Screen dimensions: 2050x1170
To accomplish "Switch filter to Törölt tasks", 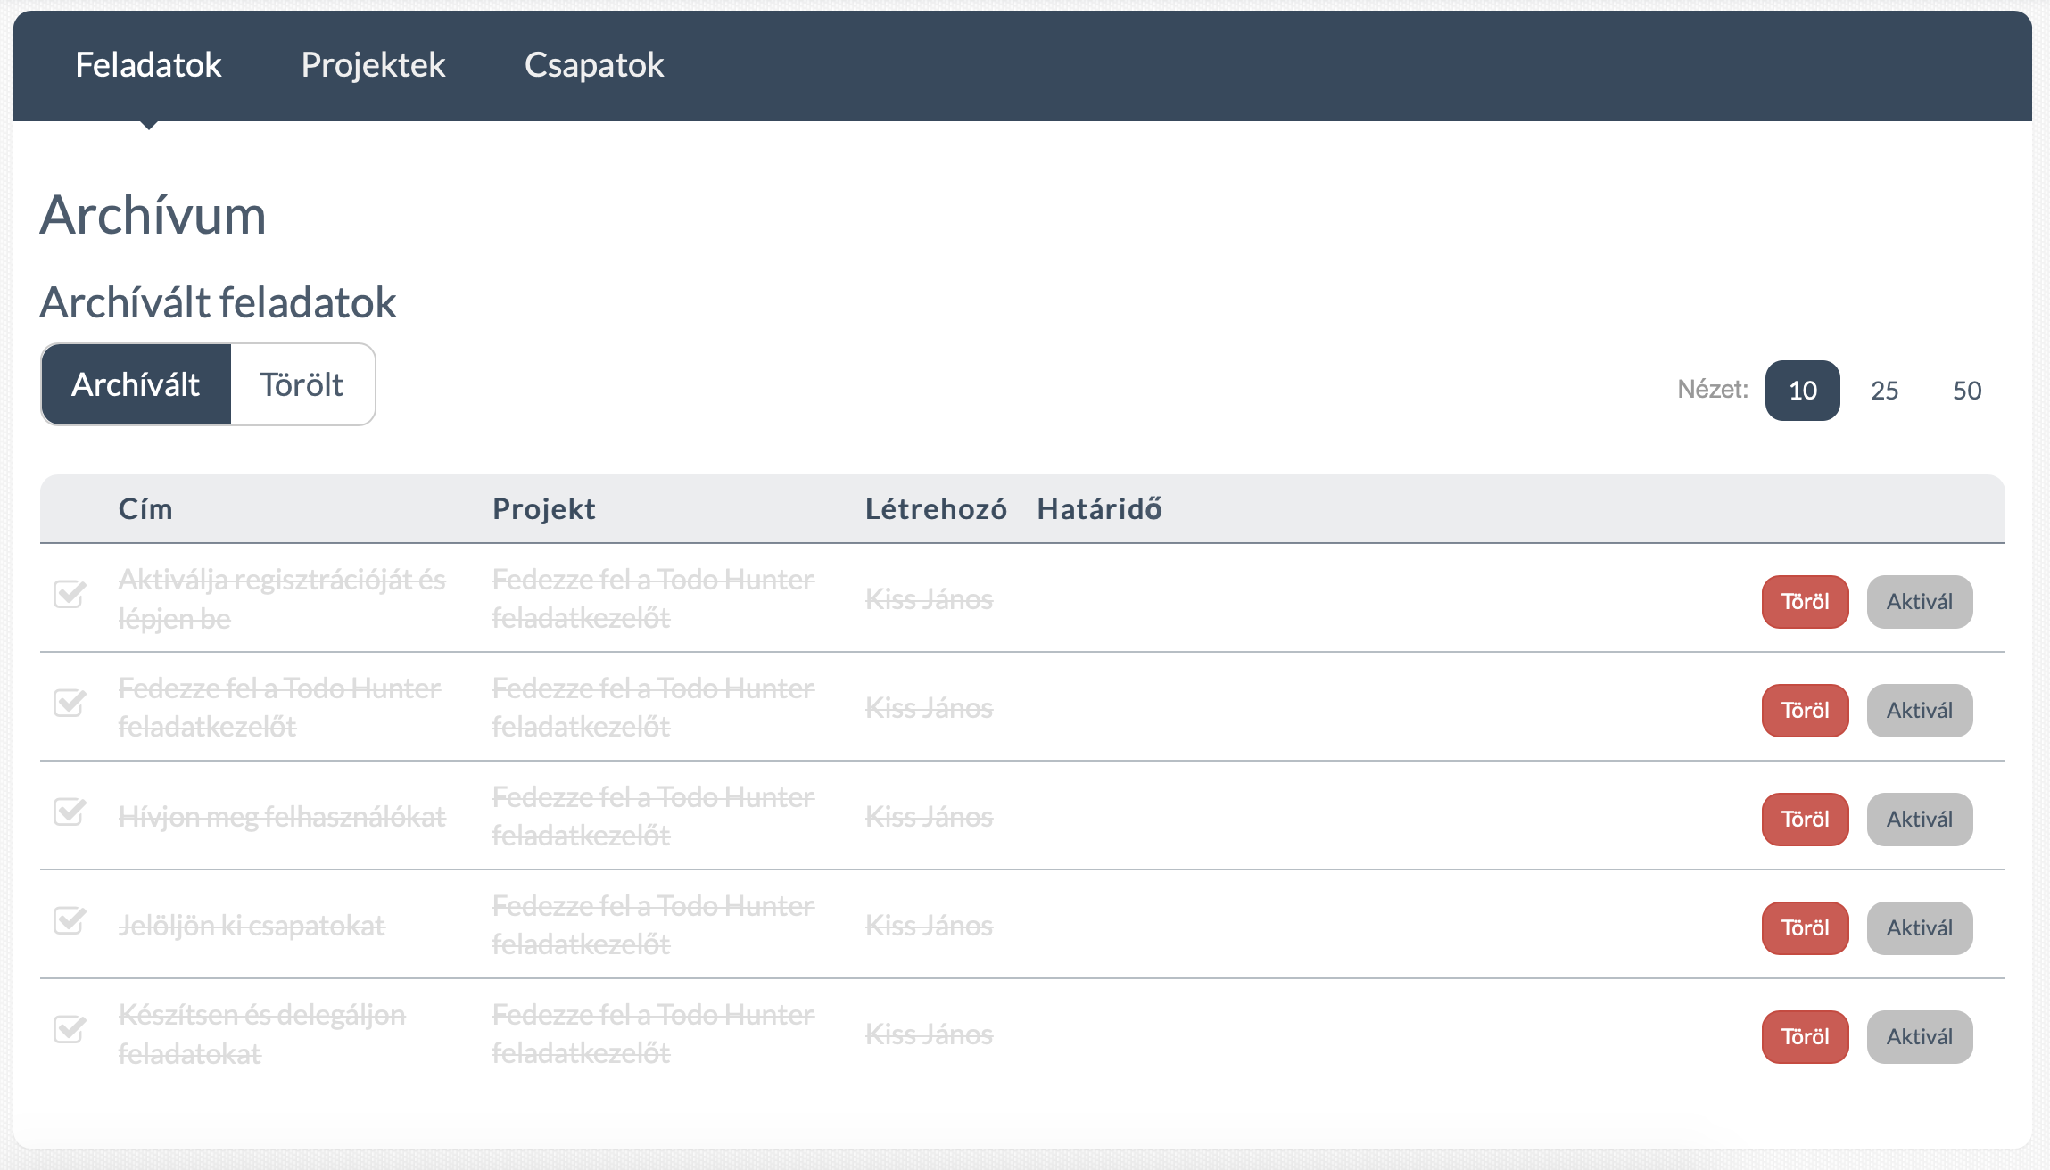I will 302,383.
